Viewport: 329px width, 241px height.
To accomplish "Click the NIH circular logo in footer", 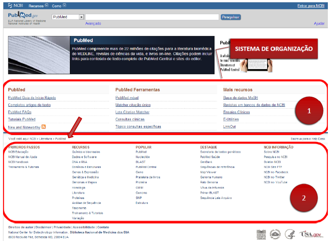I will pyautogui.click(x=276, y=234).
